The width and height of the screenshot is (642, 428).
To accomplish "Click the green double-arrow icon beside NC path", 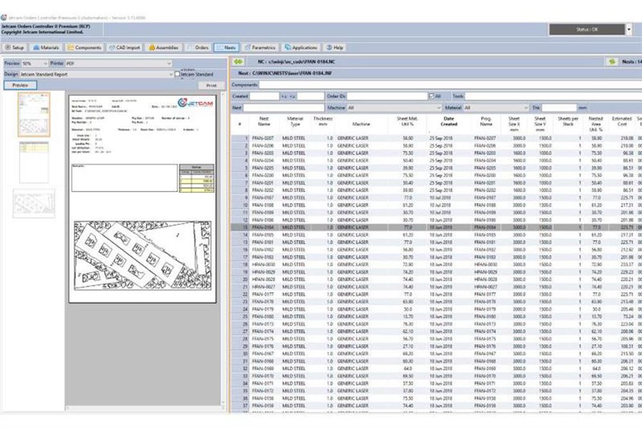I will click(238, 62).
